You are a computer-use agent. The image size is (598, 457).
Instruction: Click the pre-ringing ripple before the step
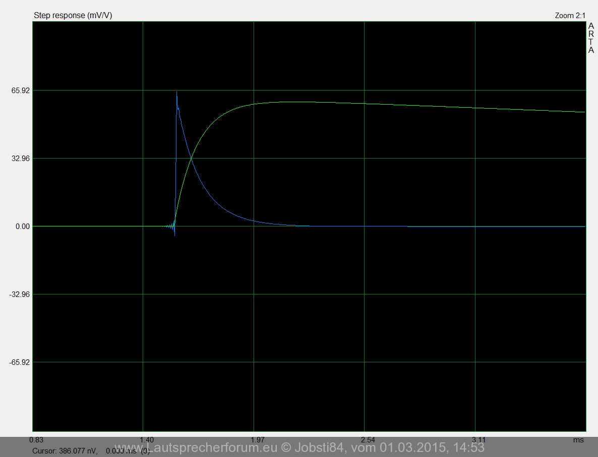(169, 226)
